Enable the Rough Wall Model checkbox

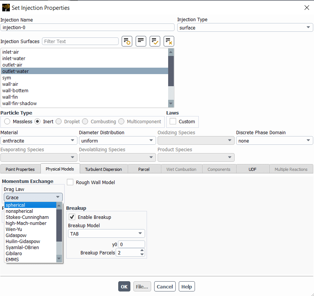click(70, 182)
